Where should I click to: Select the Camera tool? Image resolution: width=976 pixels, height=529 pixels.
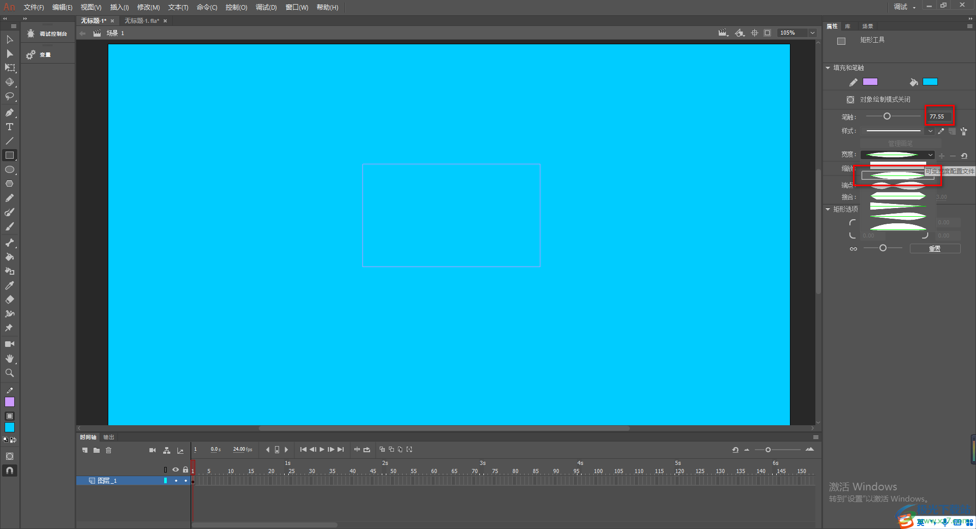click(10, 344)
